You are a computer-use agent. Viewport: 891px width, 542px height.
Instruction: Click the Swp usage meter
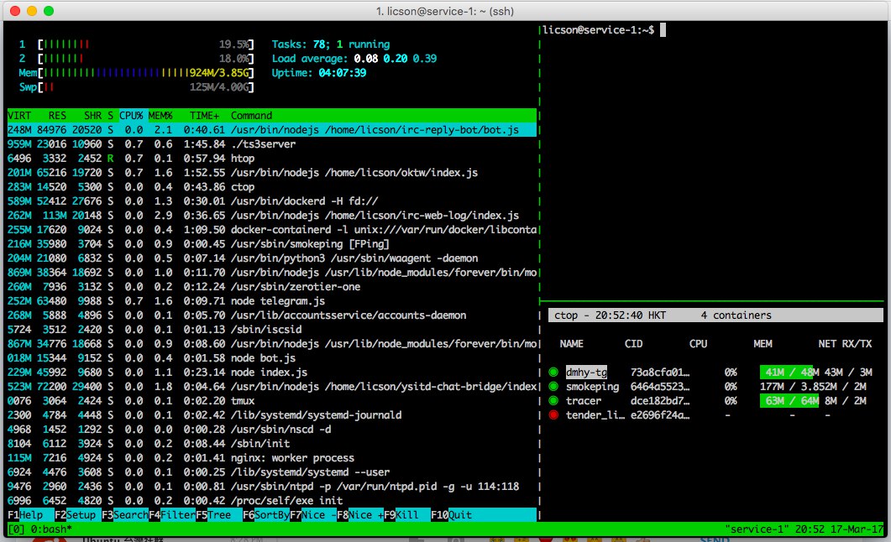[136, 86]
